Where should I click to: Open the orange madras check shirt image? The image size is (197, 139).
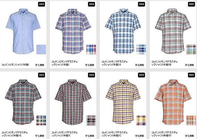[x=173, y=102]
